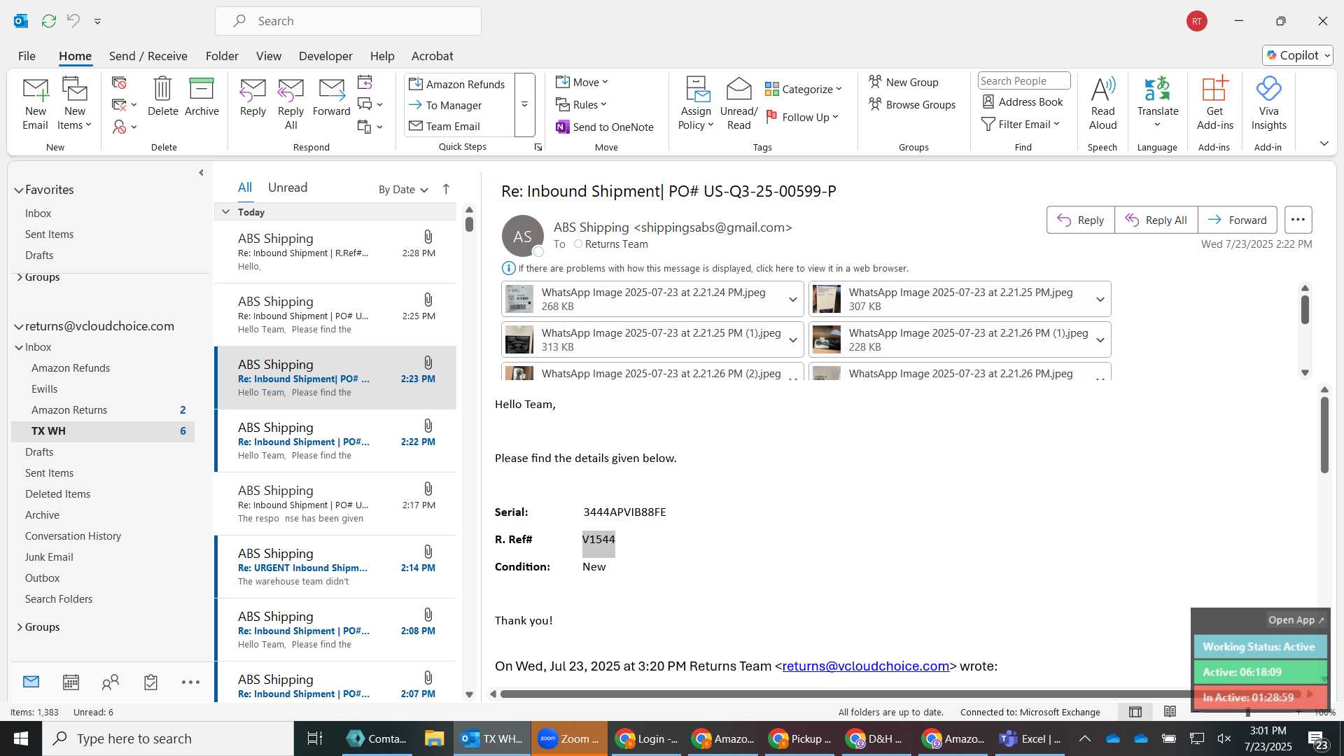Click the Ignore conversation icon
The image size is (1344, 756).
[119, 83]
